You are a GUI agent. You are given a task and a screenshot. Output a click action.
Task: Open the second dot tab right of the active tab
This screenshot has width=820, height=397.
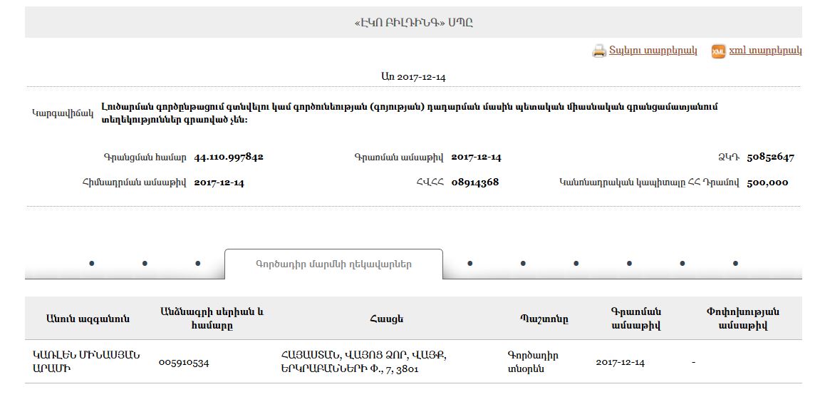[523, 263]
